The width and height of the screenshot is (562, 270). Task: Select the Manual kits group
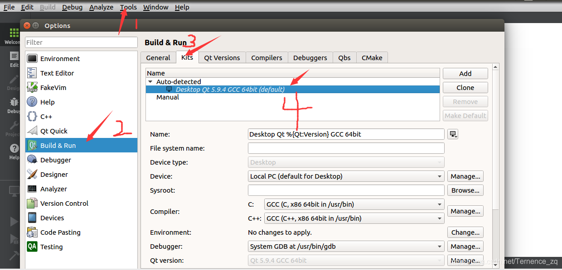[x=168, y=97]
